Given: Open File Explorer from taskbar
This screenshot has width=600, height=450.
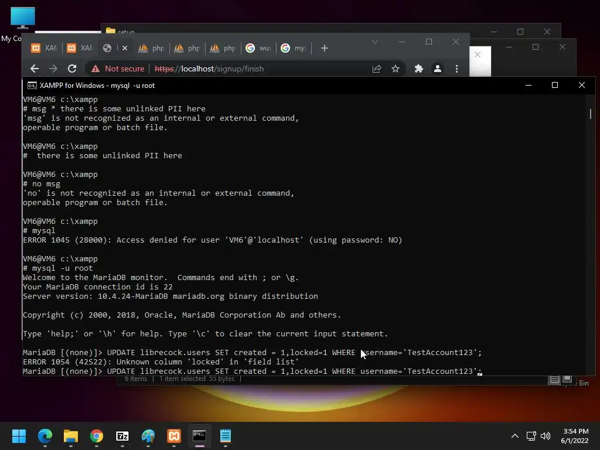Looking at the screenshot, I should pyautogui.click(x=71, y=436).
